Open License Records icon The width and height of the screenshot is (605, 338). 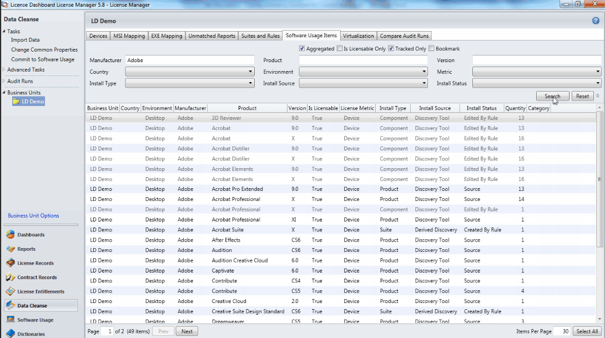(x=10, y=263)
